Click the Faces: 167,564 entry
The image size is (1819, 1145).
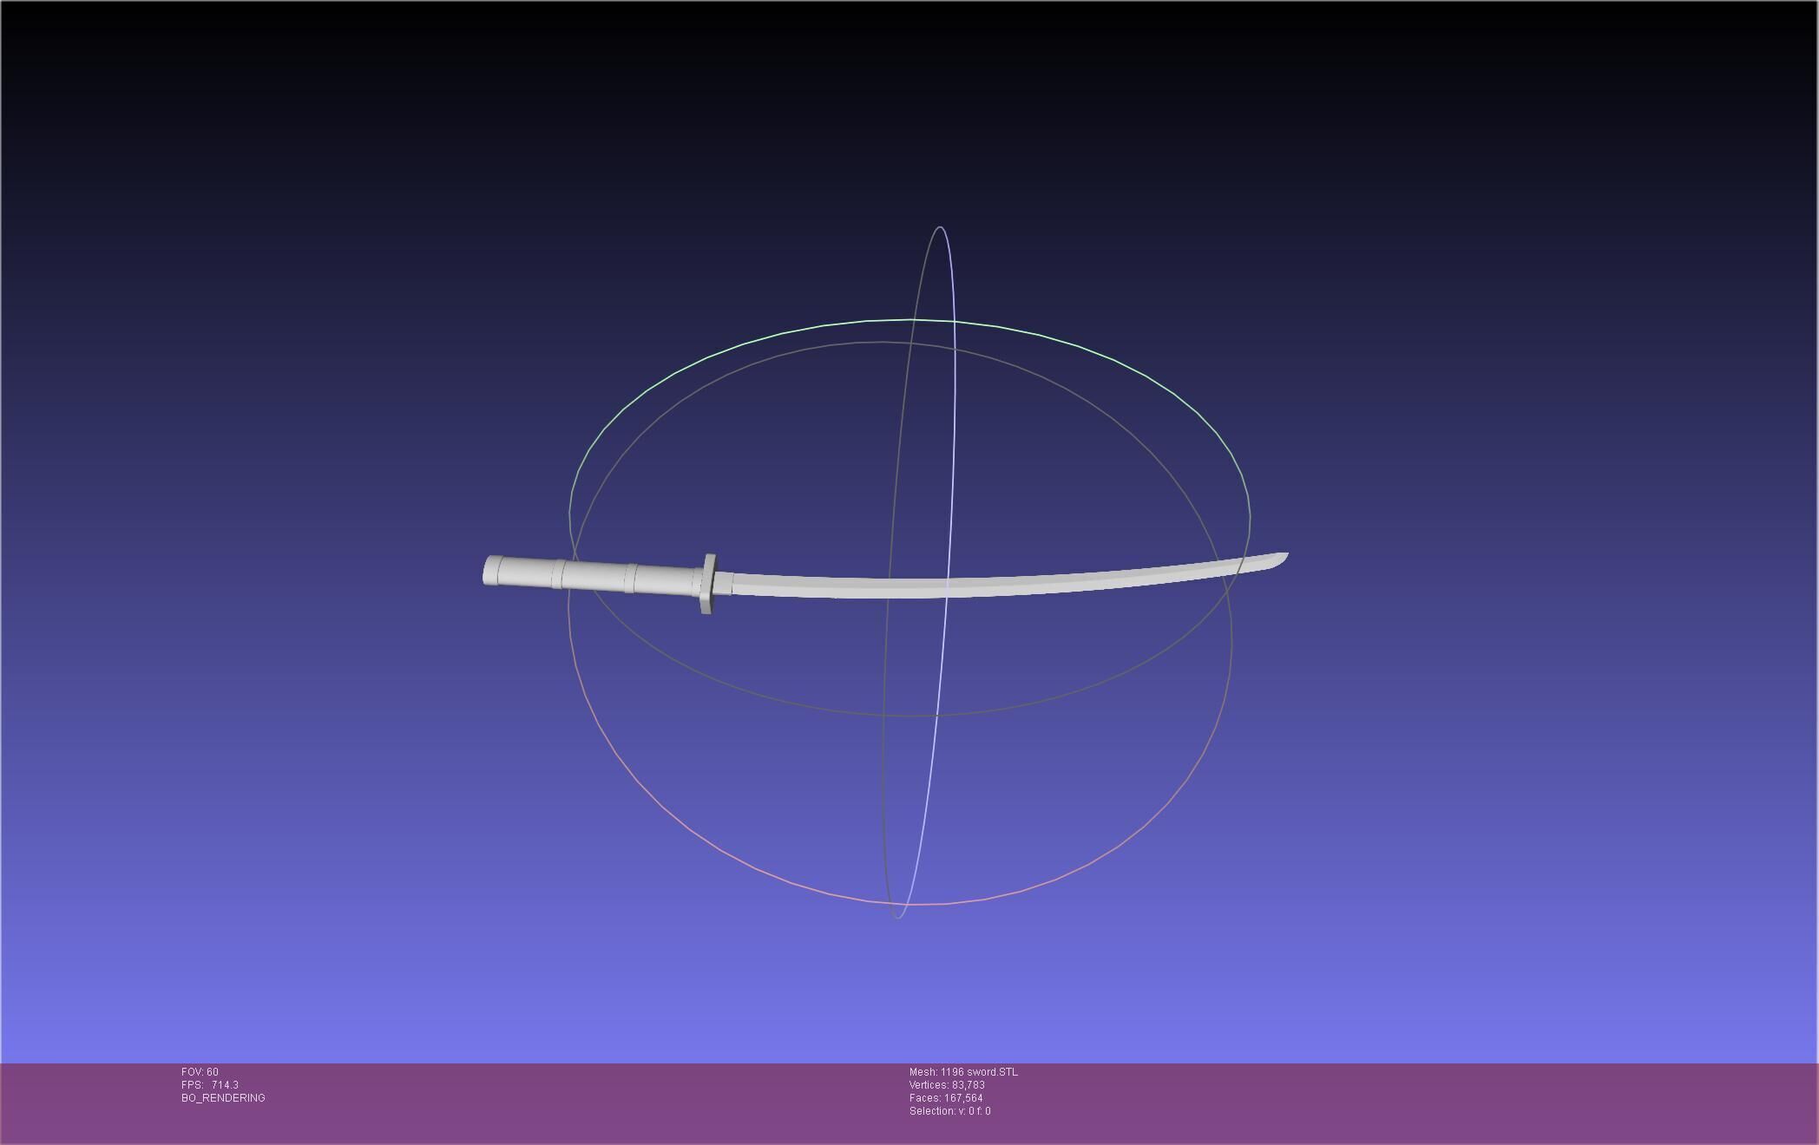(x=946, y=1098)
